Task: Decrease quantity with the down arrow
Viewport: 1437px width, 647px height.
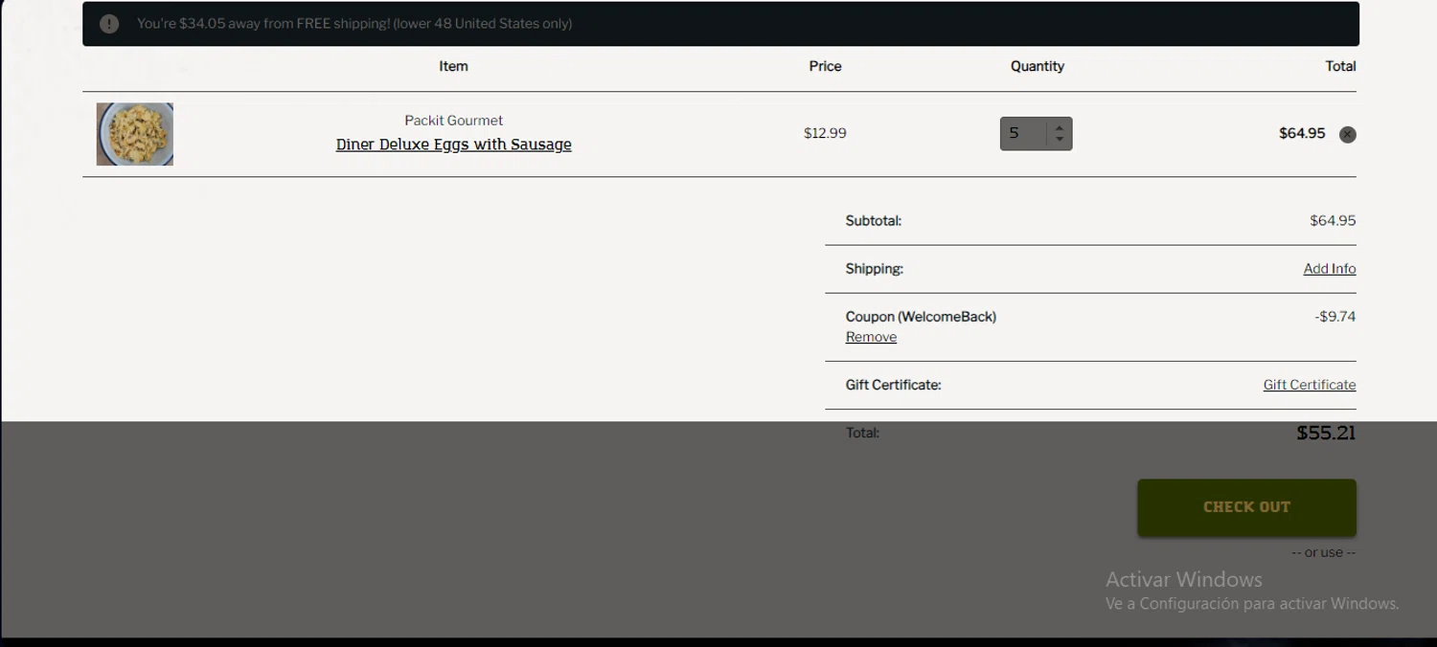Action: [1060, 140]
